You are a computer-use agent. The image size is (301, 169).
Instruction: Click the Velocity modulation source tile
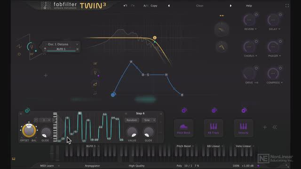[x=243, y=128]
